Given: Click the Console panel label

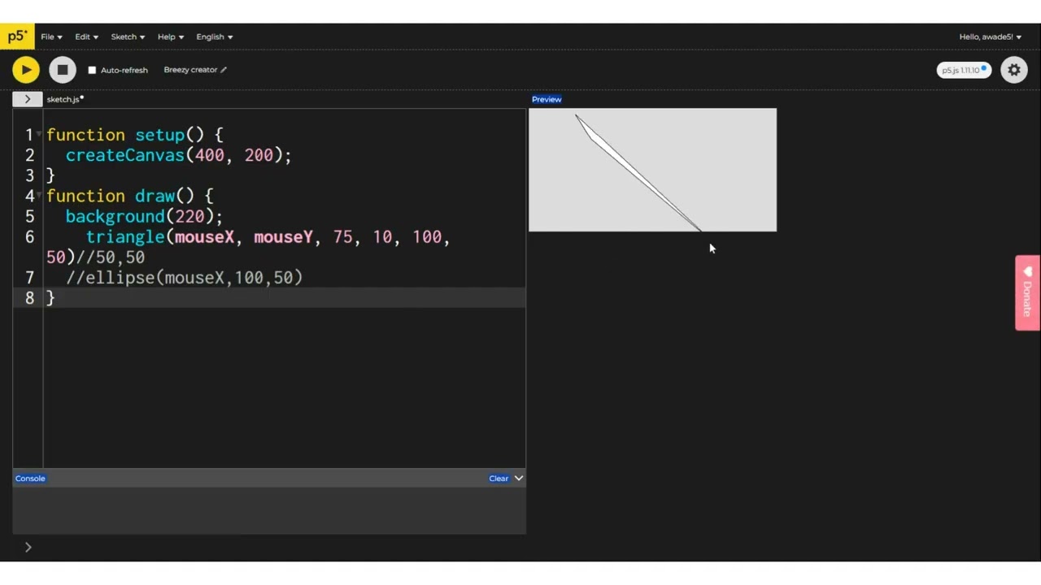Looking at the screenshot, I should point(30,479).
